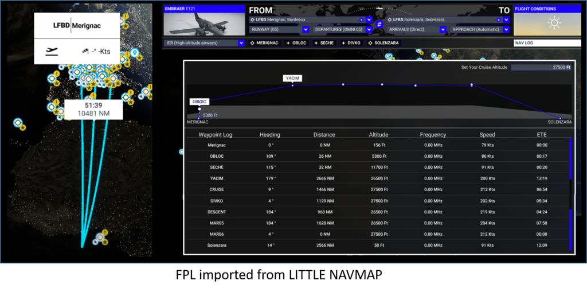
Task: Select the MERIGNAC waypoint chip
Action: (265, 43)
